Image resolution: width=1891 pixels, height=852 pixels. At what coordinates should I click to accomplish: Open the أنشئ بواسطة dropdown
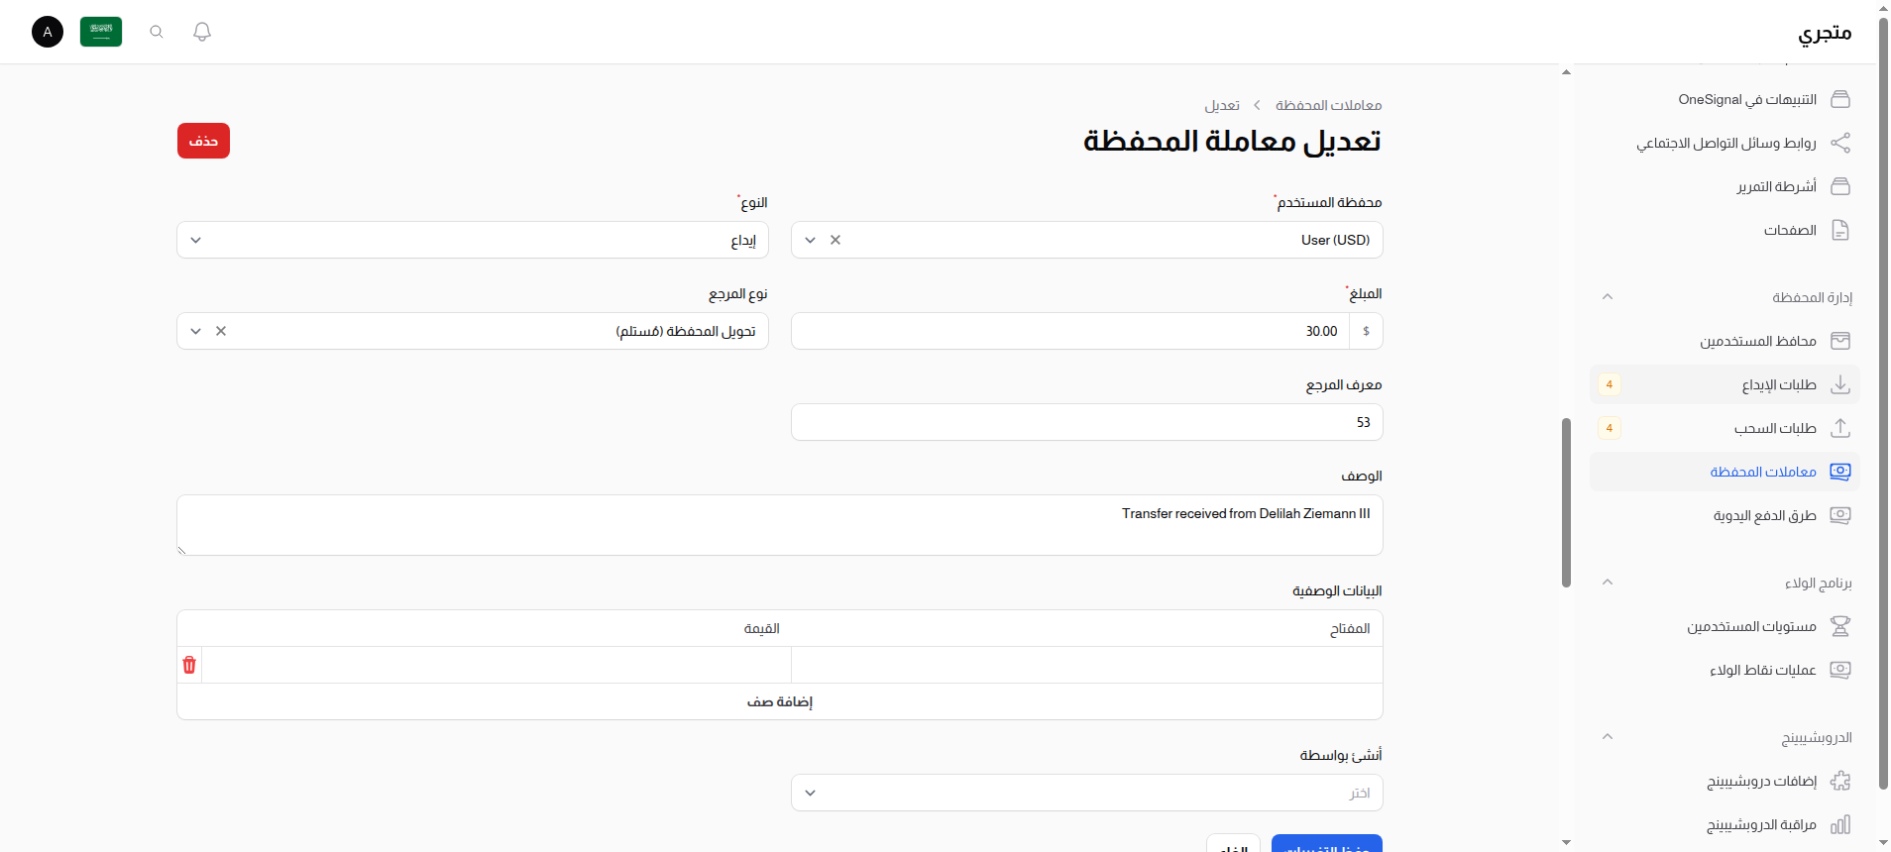point(1087,793)
